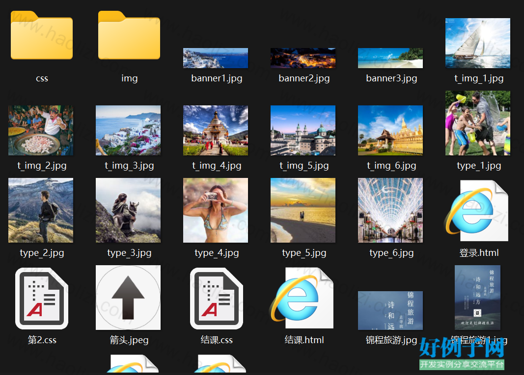
Task: Select the type_2.jpg hiker thumbnail
Action: point(41,210)
